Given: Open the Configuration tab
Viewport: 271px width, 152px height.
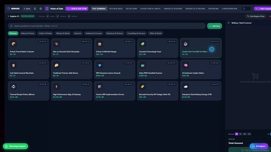Looking at the screenshot, I should click(x=229, y=9).
